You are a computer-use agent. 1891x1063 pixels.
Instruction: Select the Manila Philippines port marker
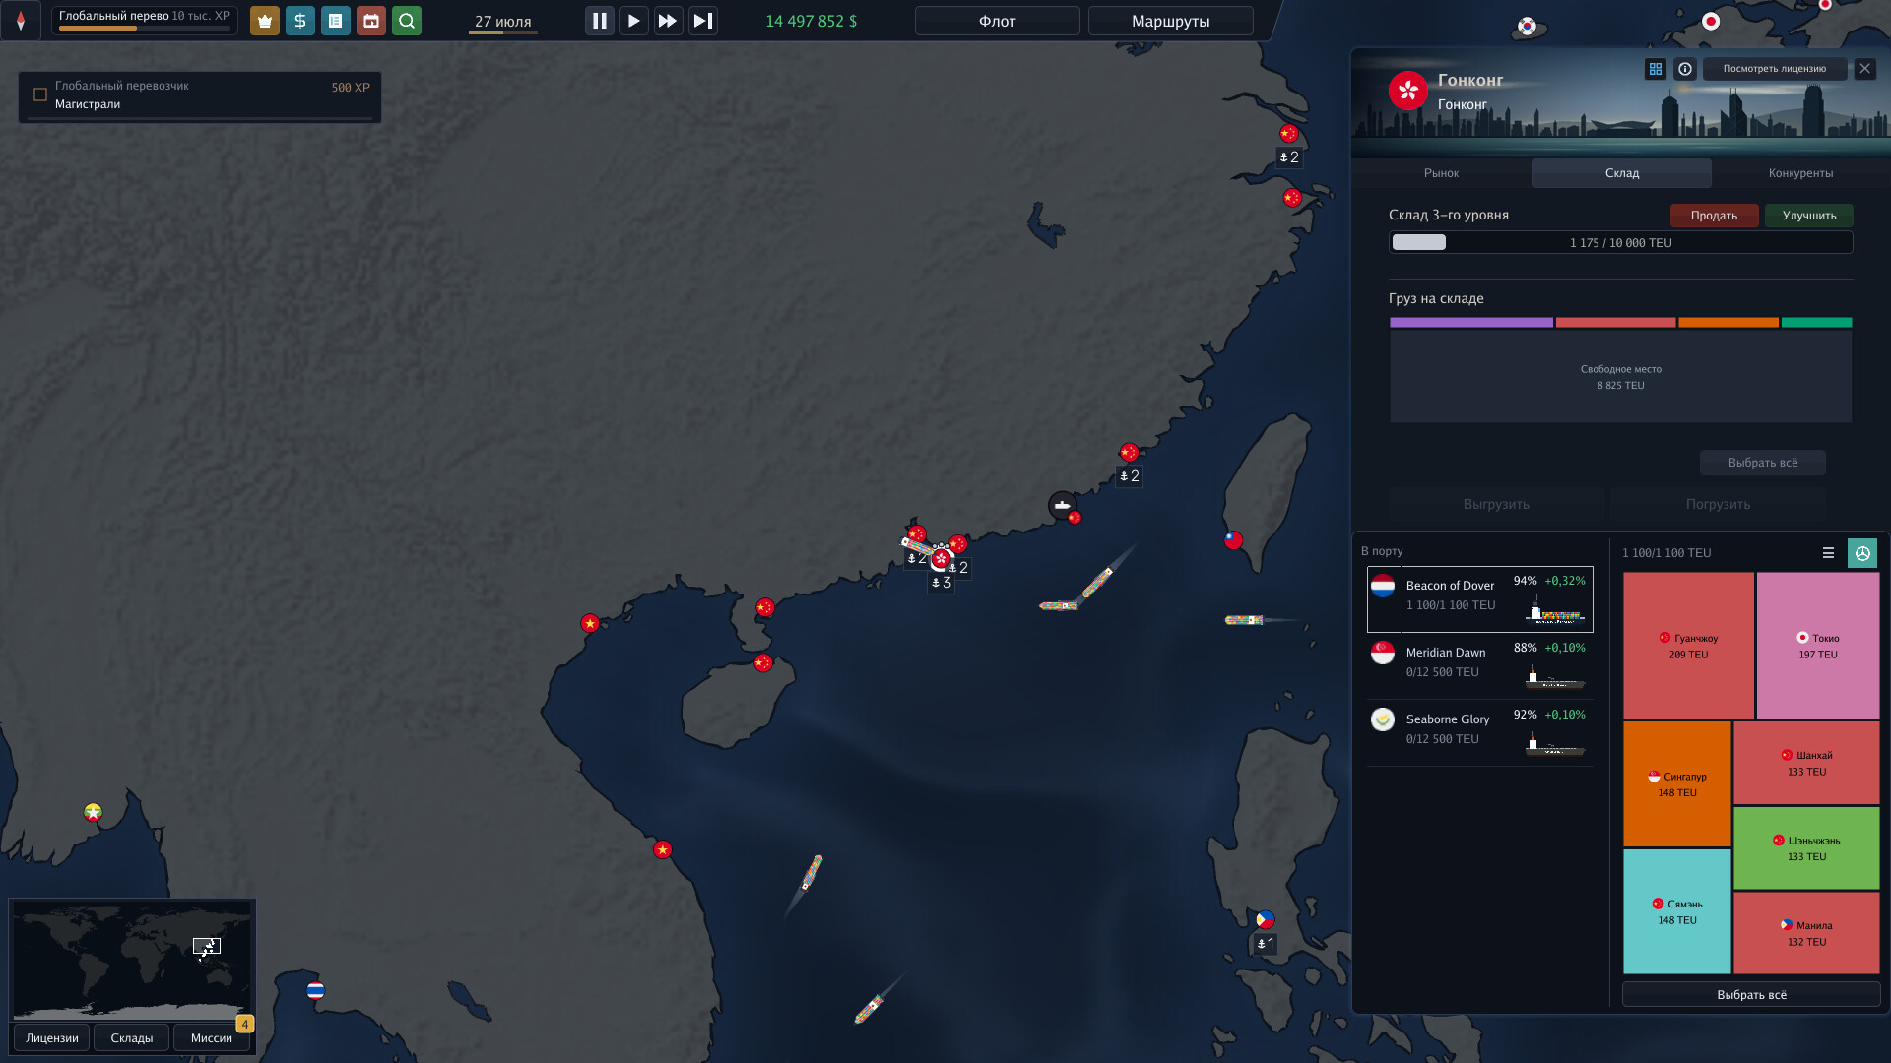pyautogui.click(x=1265, y=919)
